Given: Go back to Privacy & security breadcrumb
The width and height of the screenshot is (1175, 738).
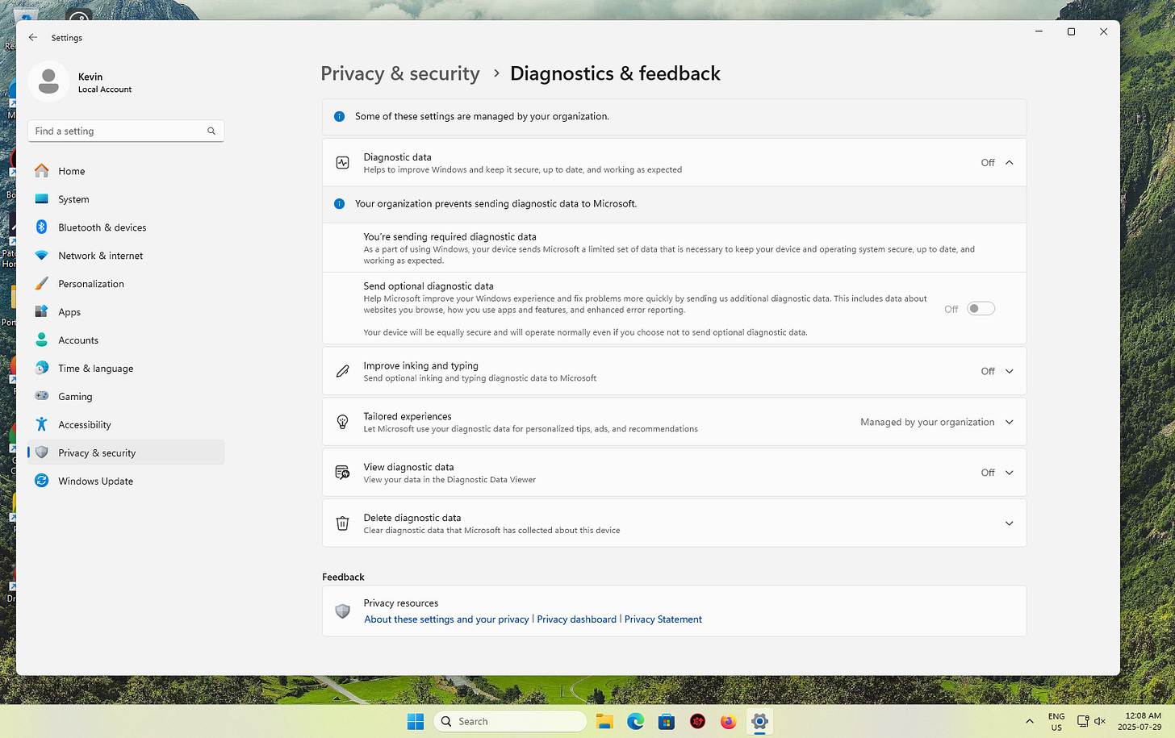Looking at the screenshot, I should pyautogui.click(x=400, y=73).
